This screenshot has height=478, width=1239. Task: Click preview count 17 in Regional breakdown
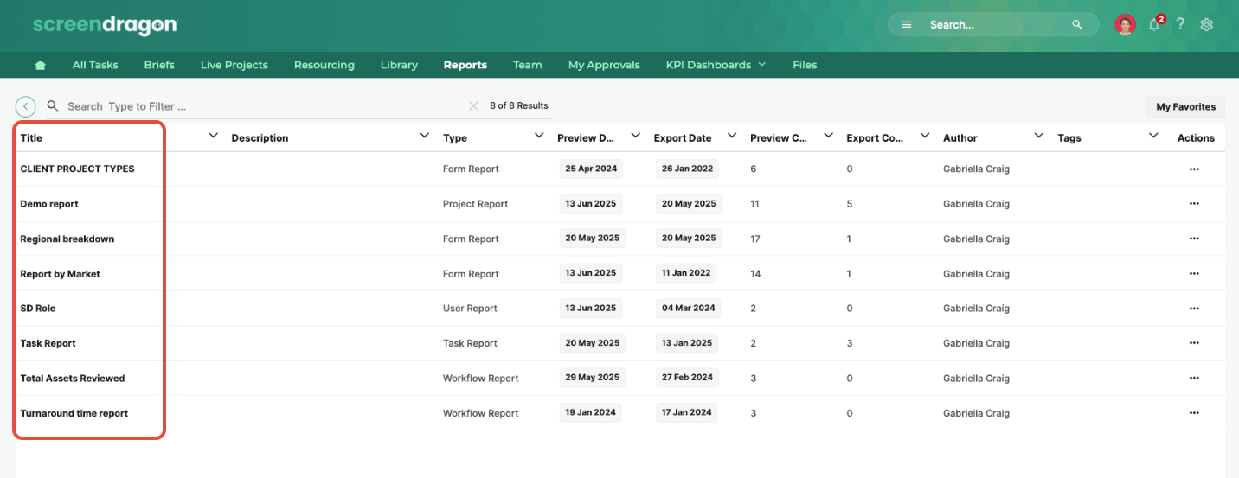(x=755, y=239)
